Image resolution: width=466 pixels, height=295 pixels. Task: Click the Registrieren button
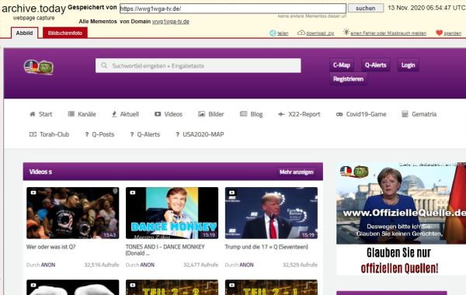coord(348,79)
